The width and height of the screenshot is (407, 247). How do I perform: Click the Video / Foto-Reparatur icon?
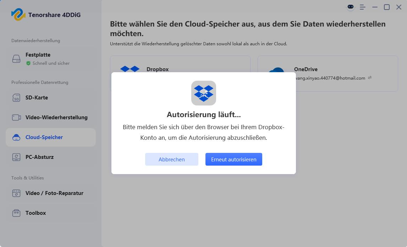coord(16,193)
